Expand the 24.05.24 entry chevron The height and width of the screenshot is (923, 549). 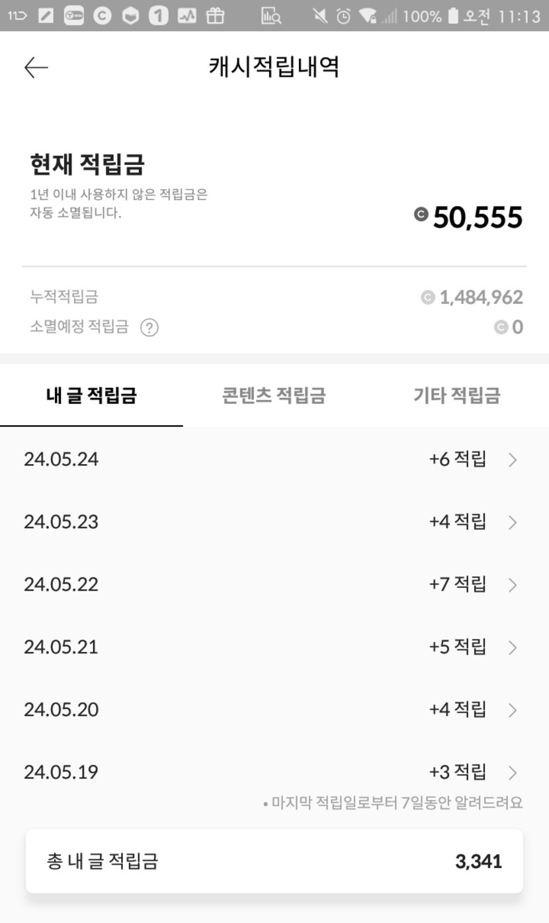tap(513, 460)
